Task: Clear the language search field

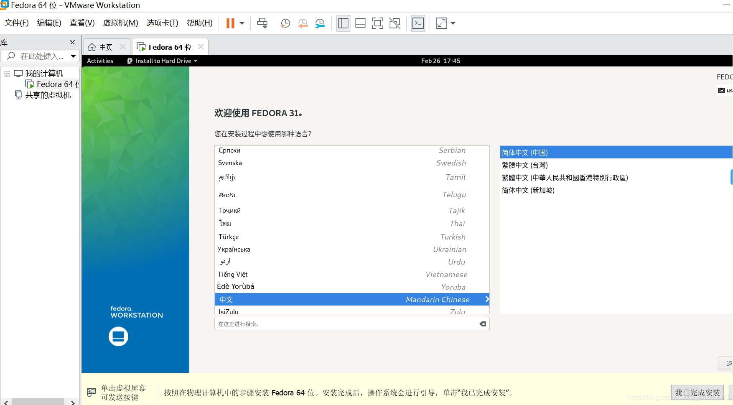Action: [x=483, y=324]
